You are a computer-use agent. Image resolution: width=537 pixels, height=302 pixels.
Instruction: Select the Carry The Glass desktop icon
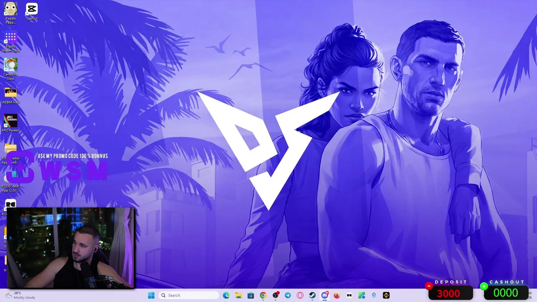10,69
